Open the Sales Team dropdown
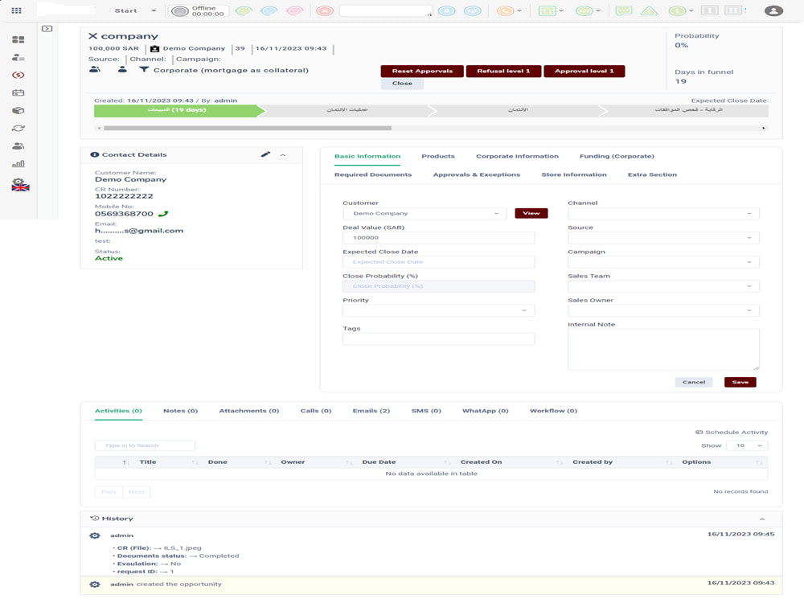This screenshot has width=804, height=603. (x=663, y=286)
